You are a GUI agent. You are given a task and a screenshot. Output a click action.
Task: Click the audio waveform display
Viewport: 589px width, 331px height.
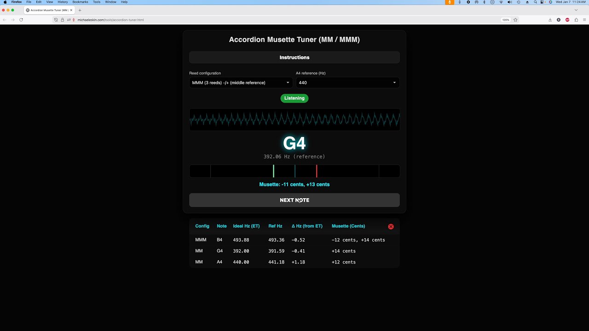pos(294,120)
